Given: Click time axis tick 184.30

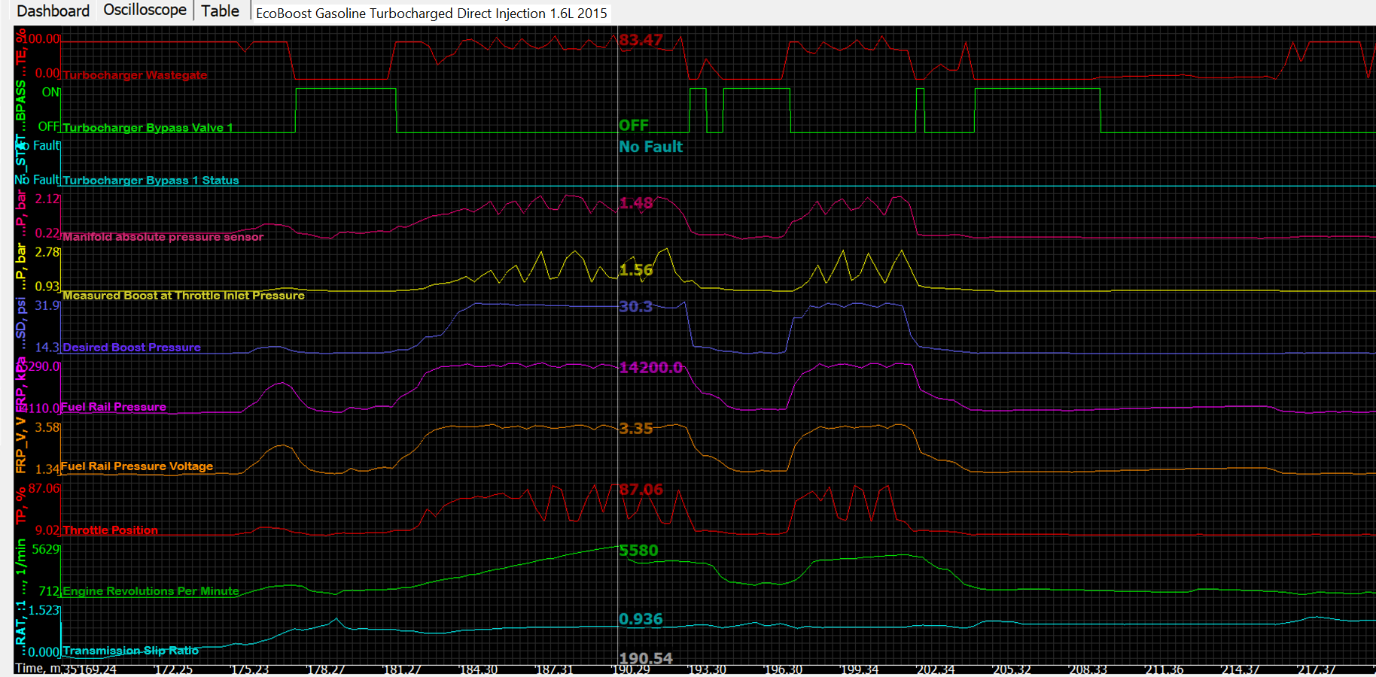Looking at the screenshot, I should click(x=478, y=669).
